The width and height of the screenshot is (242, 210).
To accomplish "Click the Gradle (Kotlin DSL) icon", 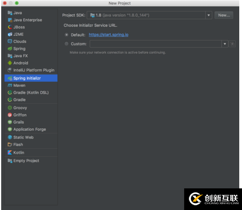I will [10, 92].
